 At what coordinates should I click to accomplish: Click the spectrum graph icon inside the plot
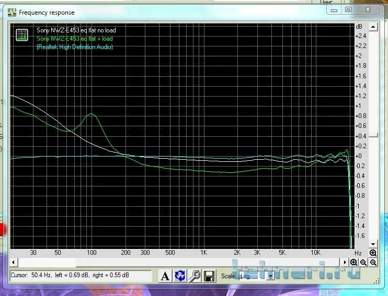22,35
